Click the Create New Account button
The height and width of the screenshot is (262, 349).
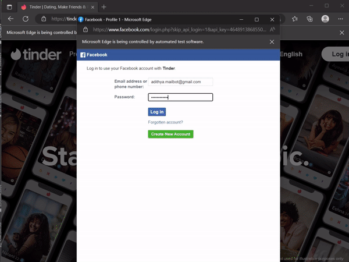(x=170, y=134)
